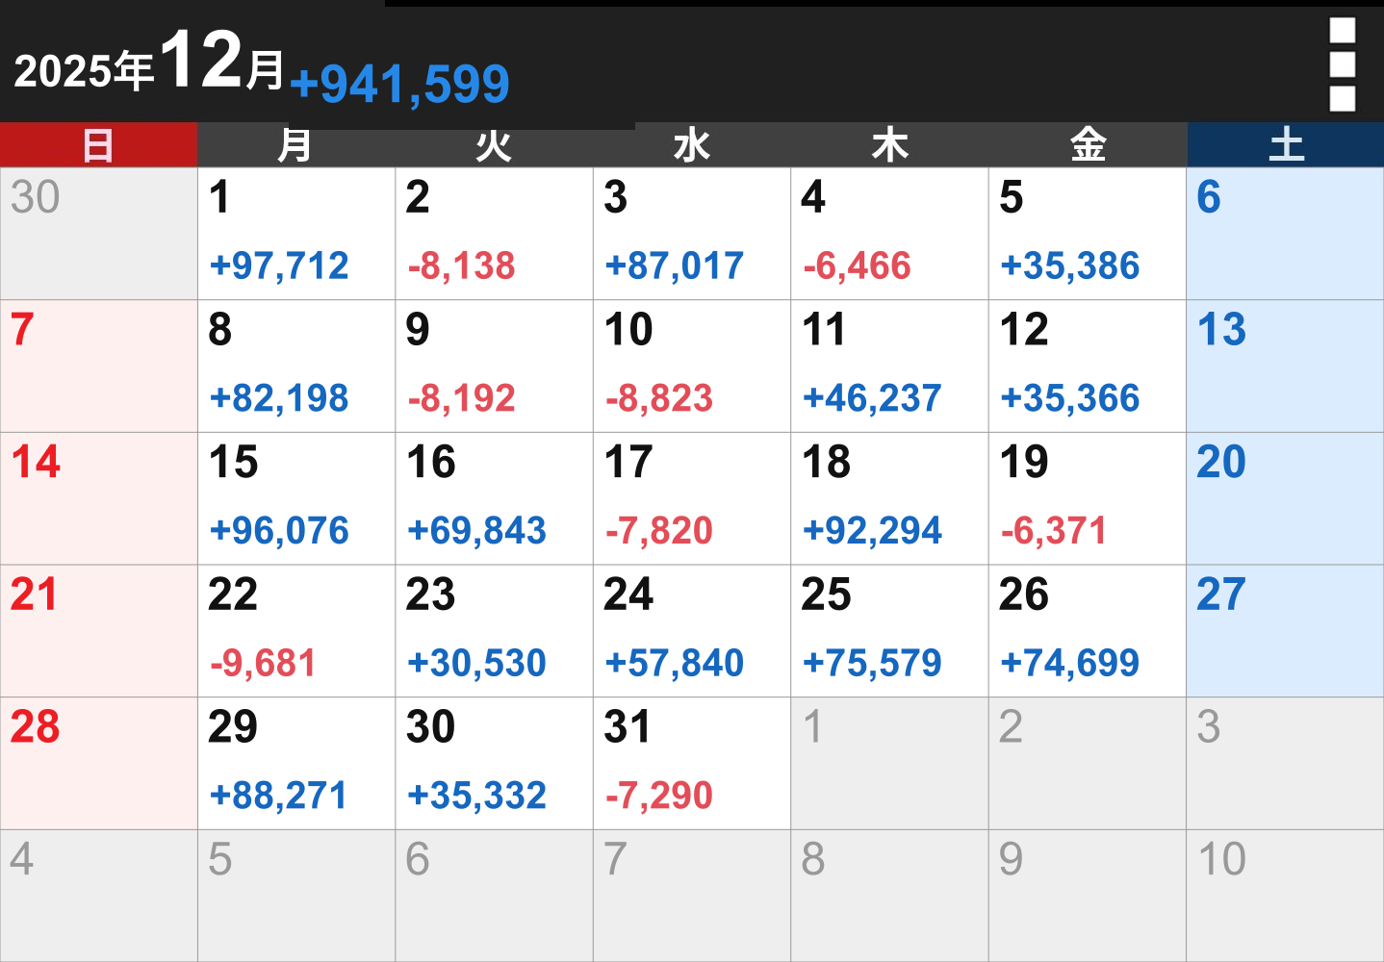Select Sunday December 21 cell

click(99, 631)
